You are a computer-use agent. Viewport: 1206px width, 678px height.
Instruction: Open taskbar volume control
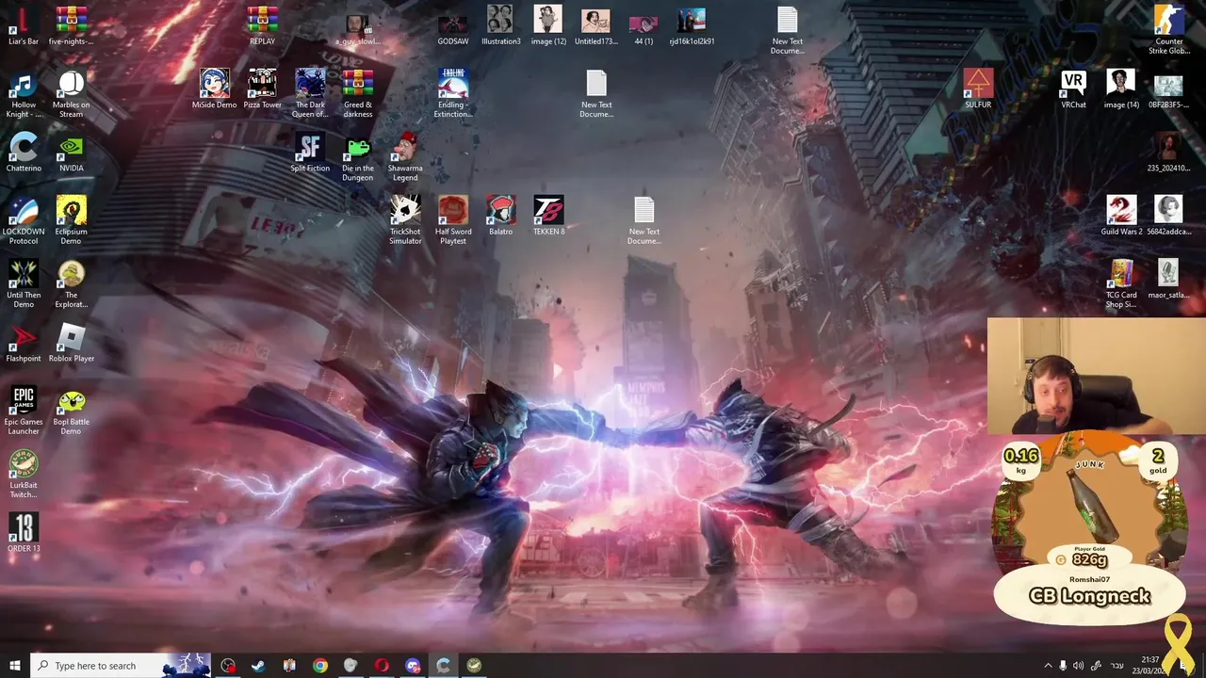point(1078,666)
